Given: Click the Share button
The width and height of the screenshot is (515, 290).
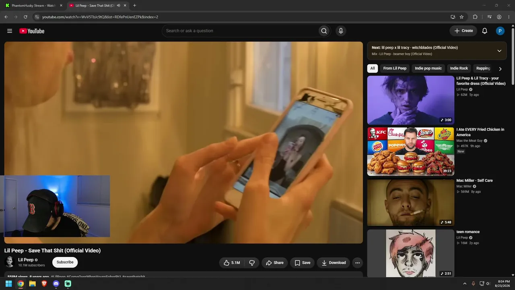Looking at the screenshot, I should point(274,263).
